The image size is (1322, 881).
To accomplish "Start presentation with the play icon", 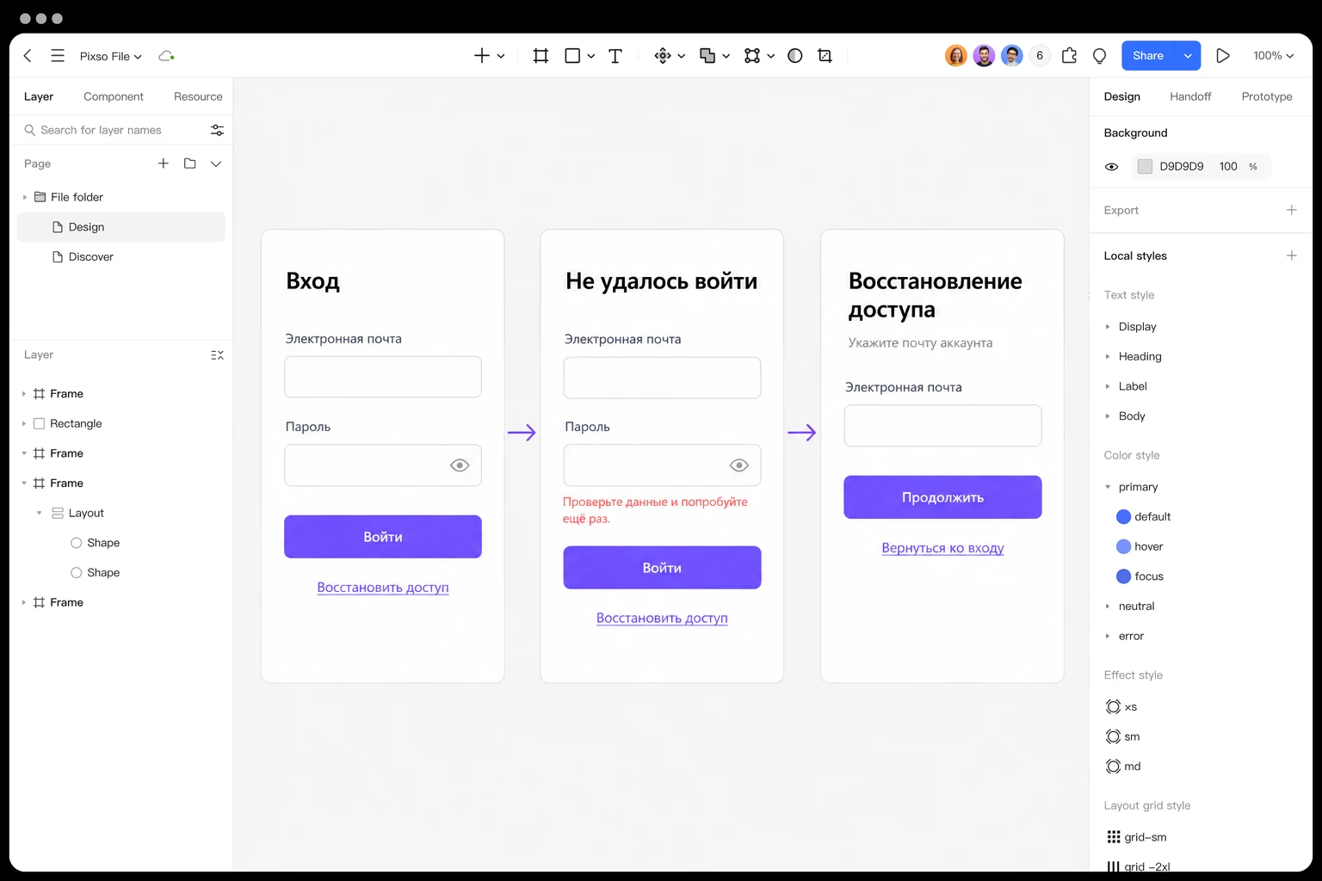I will [x=1222, y=56].
